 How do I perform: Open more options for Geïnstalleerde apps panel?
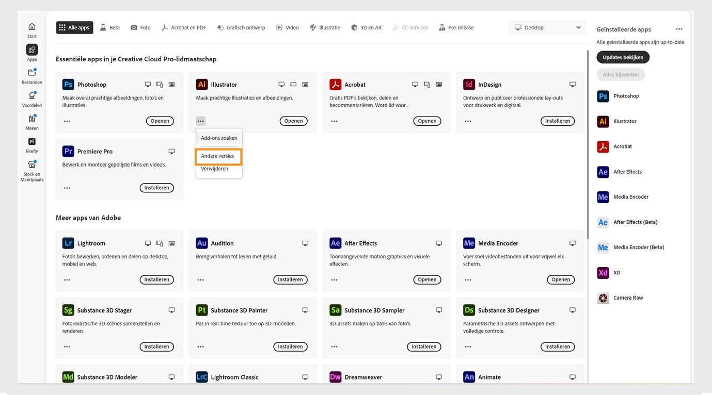[679, 29]
